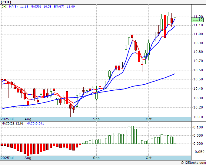Click the last green candle on the chart
Image resolution: width=206 pixels, height=165 pixels.
point(175,19)
